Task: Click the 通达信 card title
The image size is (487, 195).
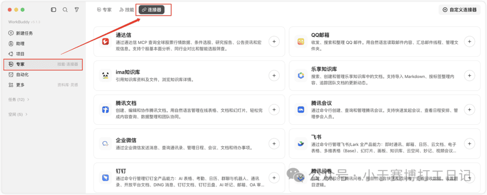Action: [124, 35]
